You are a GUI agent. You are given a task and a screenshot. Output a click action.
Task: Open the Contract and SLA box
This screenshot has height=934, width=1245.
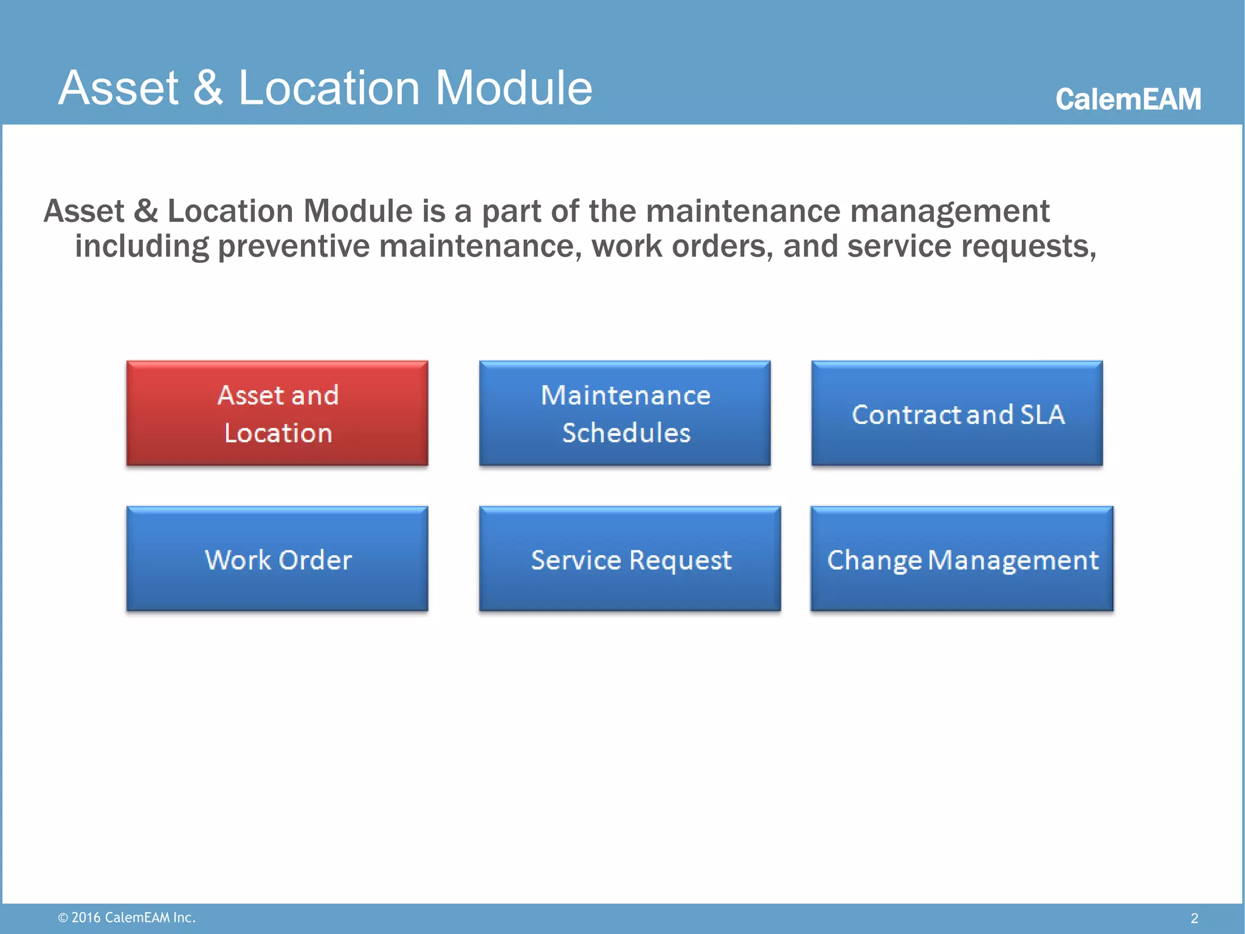(957, 413)
